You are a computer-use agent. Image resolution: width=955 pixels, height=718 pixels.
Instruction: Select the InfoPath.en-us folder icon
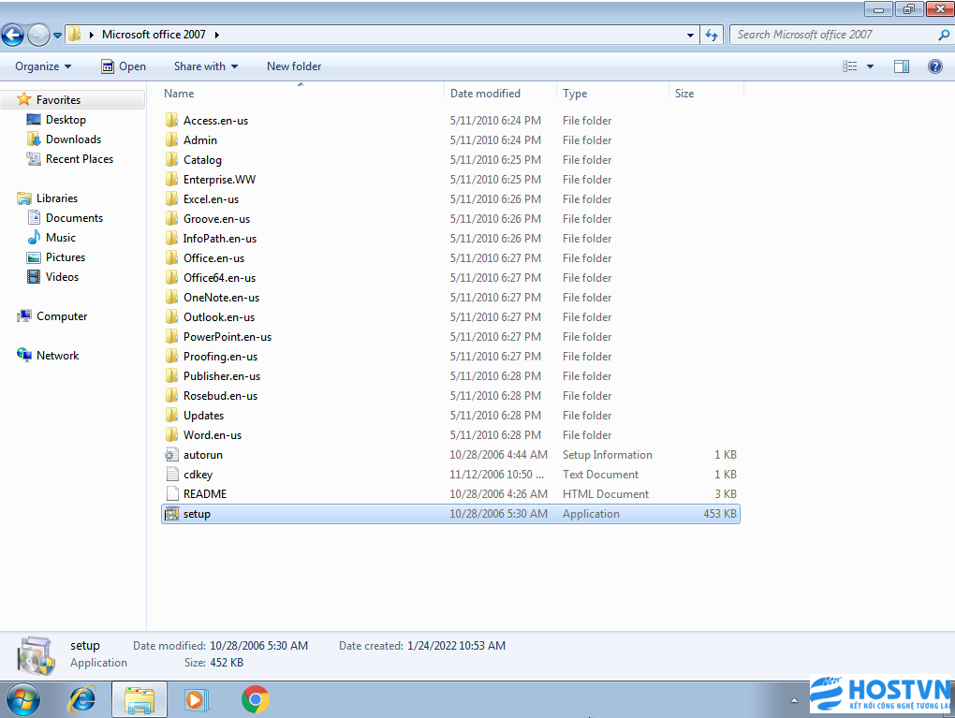[x=171, y=238]
